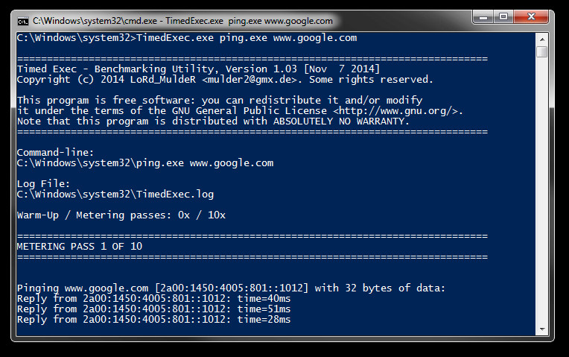Click the reply line showing time=28ms
Image resolution: width=569 pixels, height=357 pixels.
tap(154, 319)
